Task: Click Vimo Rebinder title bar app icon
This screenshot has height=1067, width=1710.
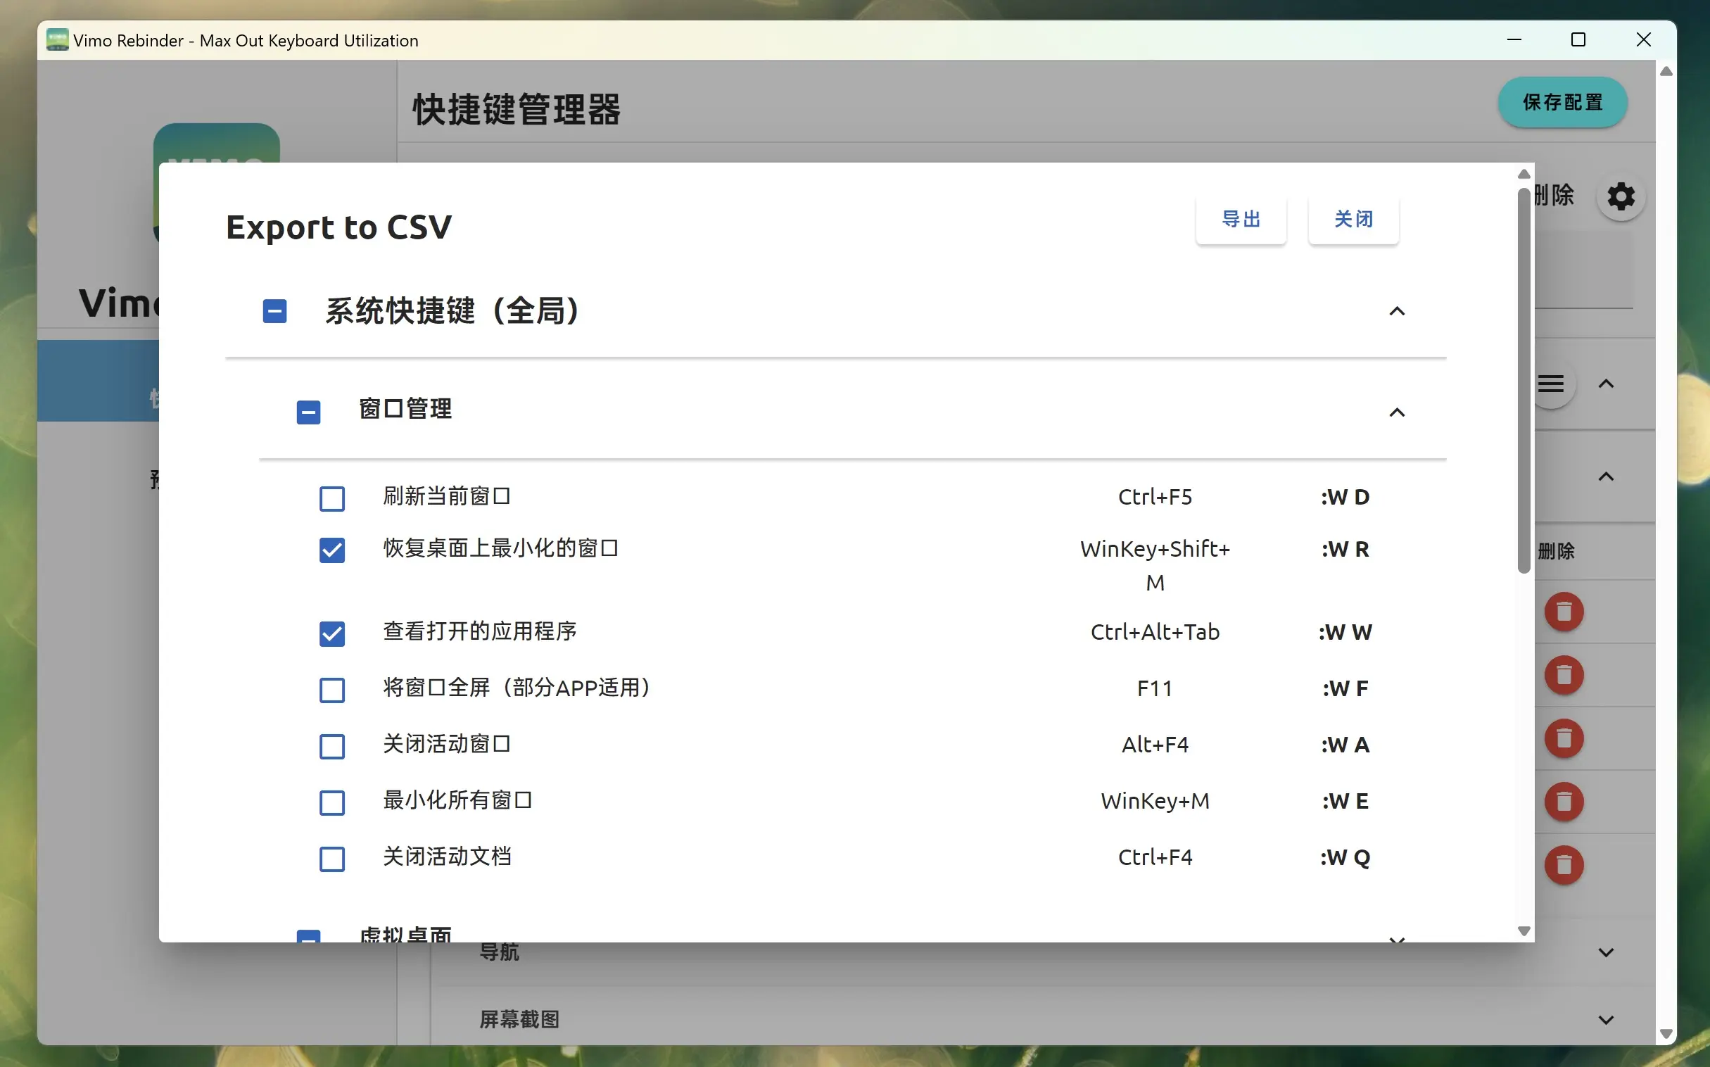Action: click(57, 39)
